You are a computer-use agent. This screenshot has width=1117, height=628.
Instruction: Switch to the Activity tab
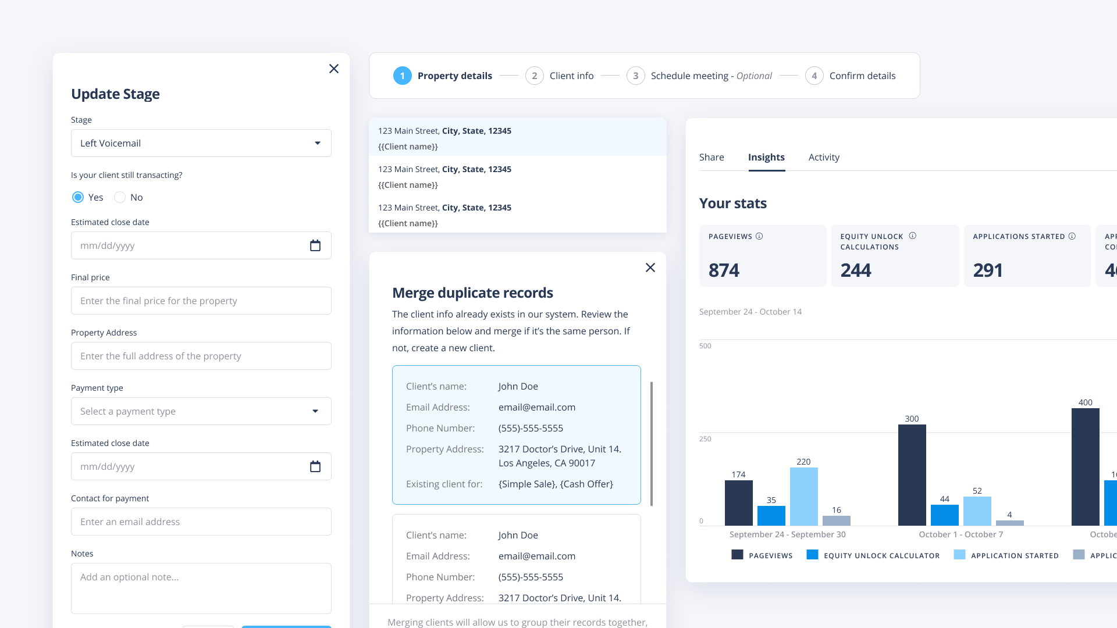coord(823,157)
